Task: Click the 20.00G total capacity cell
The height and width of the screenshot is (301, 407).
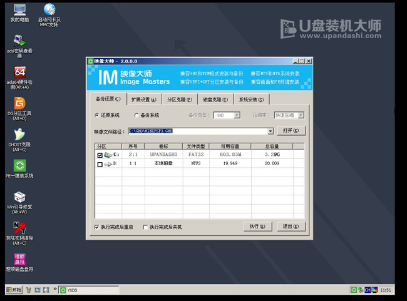Action: (272, 163)
